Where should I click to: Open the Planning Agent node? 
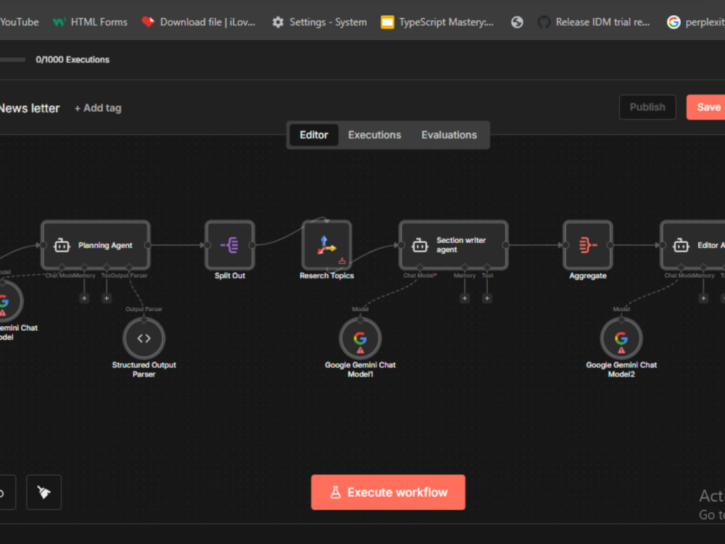point(96,245)
